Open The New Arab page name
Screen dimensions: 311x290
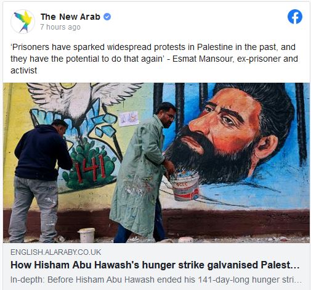coord(70,17)
